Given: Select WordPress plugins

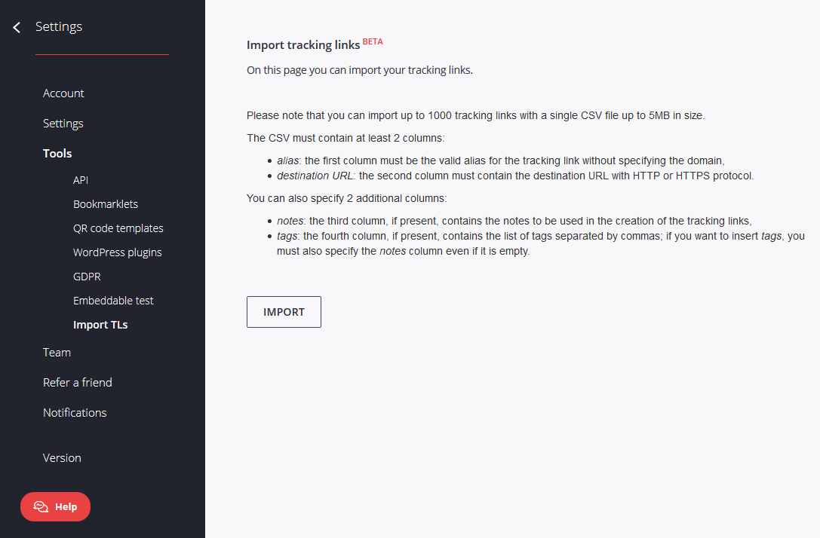Looking at the screenshot, I should point(117,252).
